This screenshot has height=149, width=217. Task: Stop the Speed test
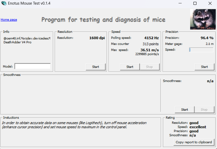[x=150, y=67]
